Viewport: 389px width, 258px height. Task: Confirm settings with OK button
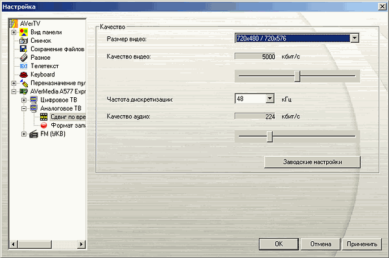(x=279, y=244)
